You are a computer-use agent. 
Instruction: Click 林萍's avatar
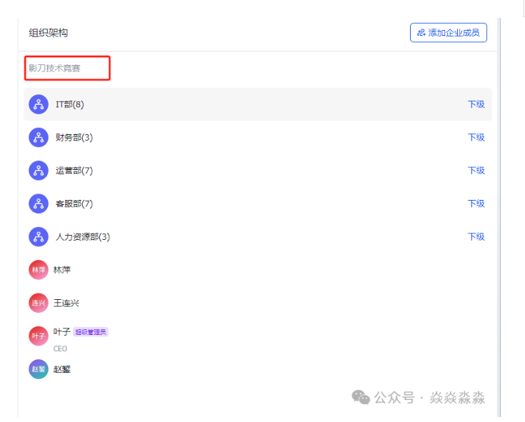click(39, 270)
